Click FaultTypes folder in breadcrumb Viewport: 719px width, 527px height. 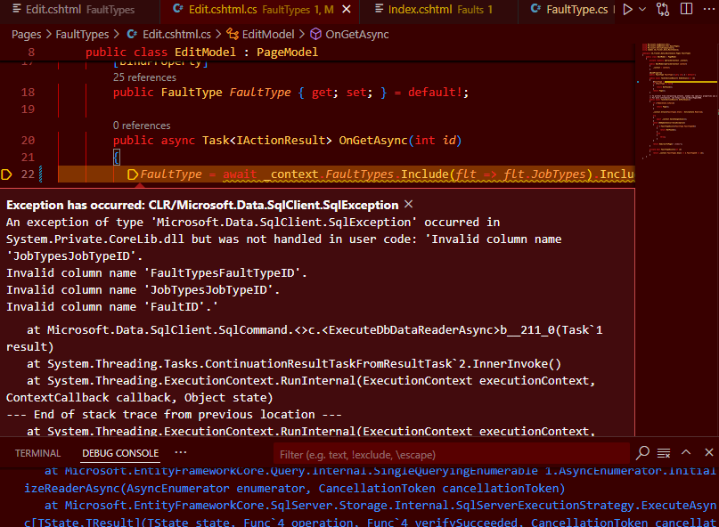(x=82, y=35)
